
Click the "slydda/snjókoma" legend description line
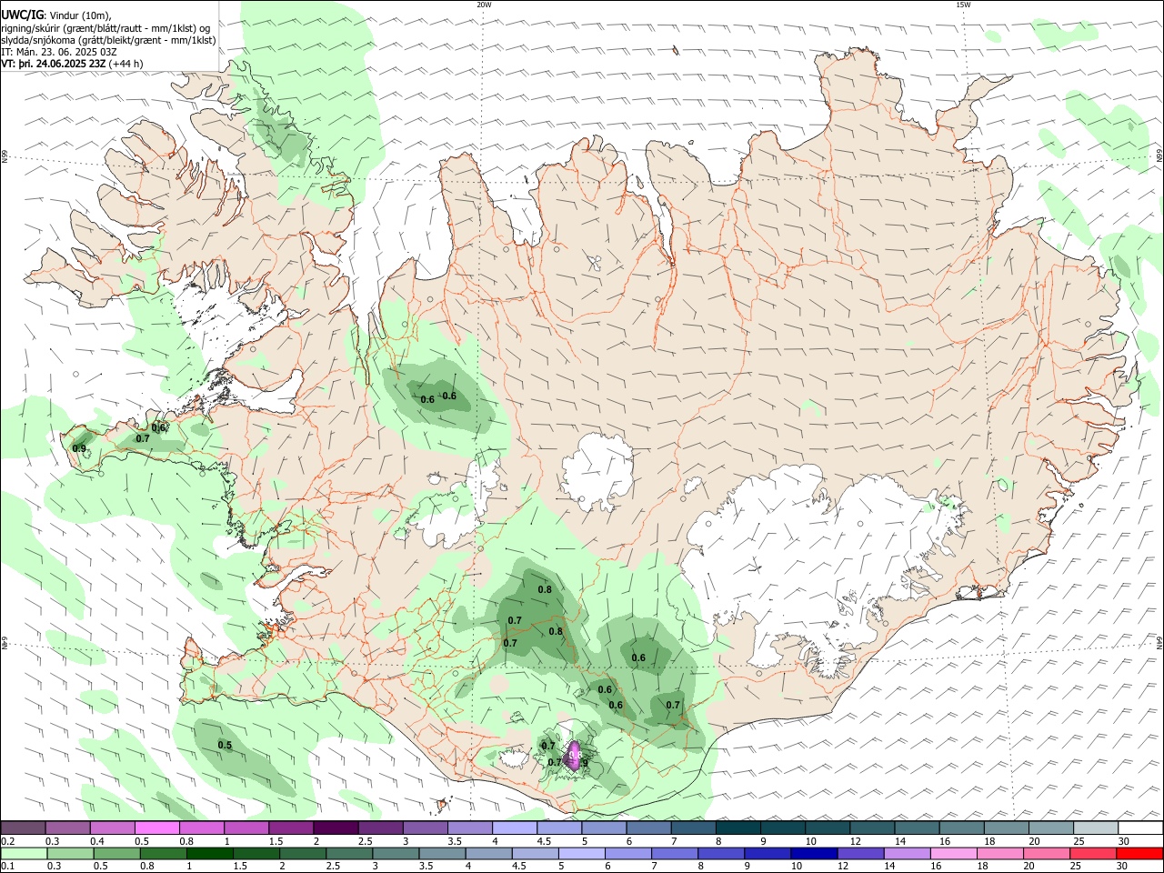click(108, 40)
